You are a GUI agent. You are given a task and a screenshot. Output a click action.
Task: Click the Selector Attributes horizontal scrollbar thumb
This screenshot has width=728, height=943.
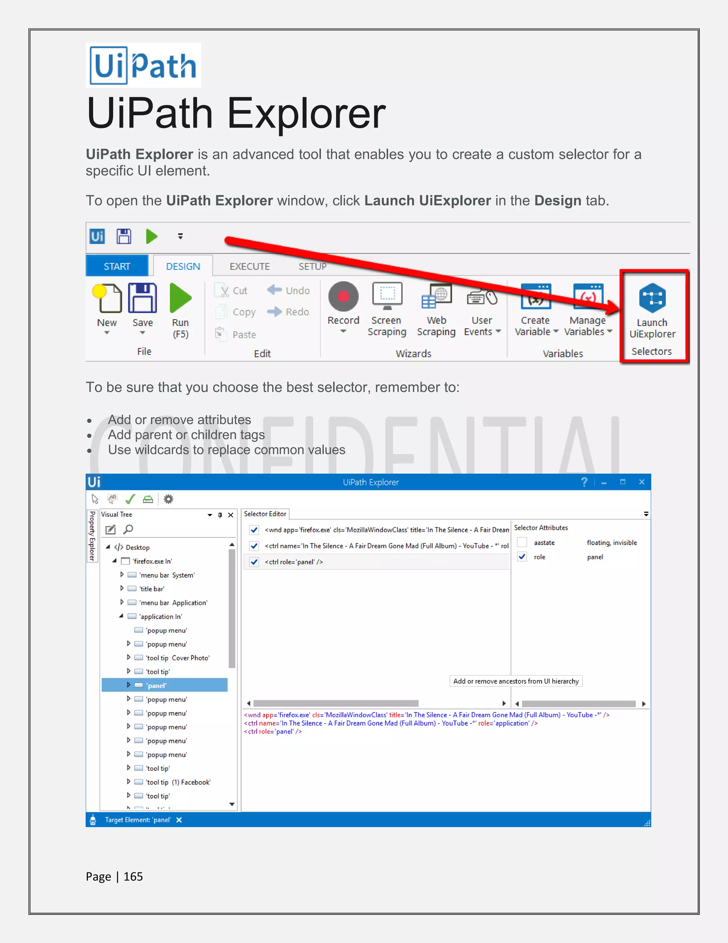578,704
